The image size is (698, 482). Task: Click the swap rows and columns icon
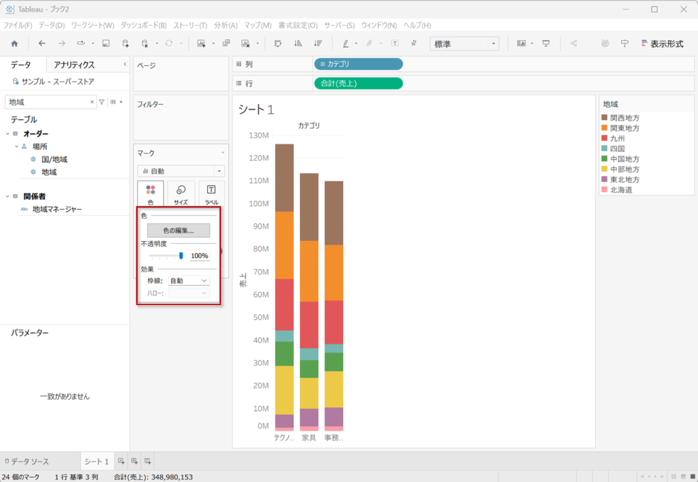click(x=278, y=44)
